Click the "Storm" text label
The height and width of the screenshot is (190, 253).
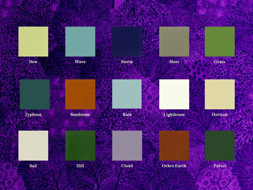127,62
